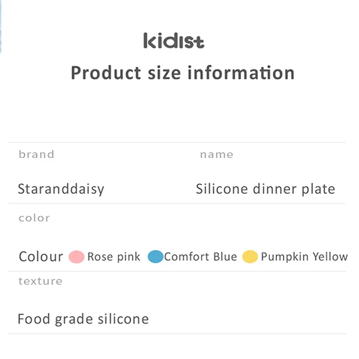Select the Pumpkin Yellow text label
The height and width of the screenshot is (359, 359).
[304, 257]
